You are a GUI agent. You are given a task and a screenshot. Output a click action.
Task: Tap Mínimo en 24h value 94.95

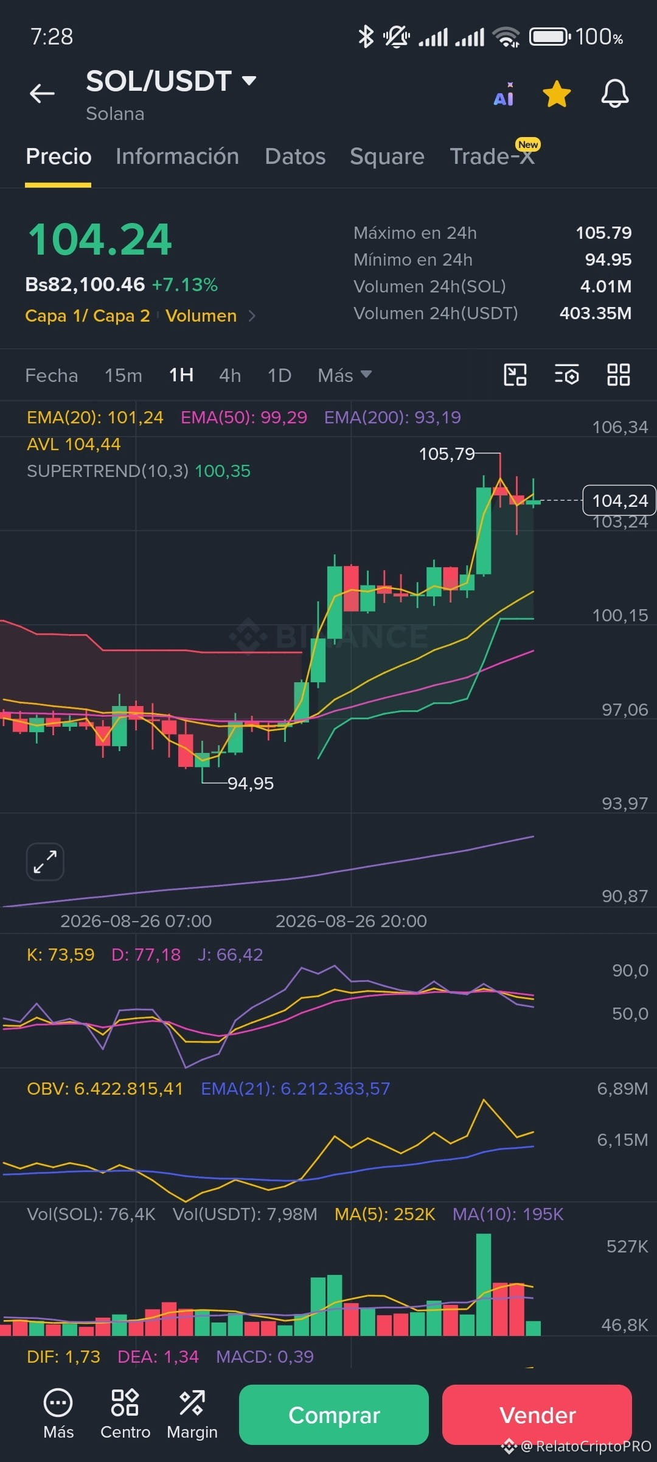[x=608, y=260]
